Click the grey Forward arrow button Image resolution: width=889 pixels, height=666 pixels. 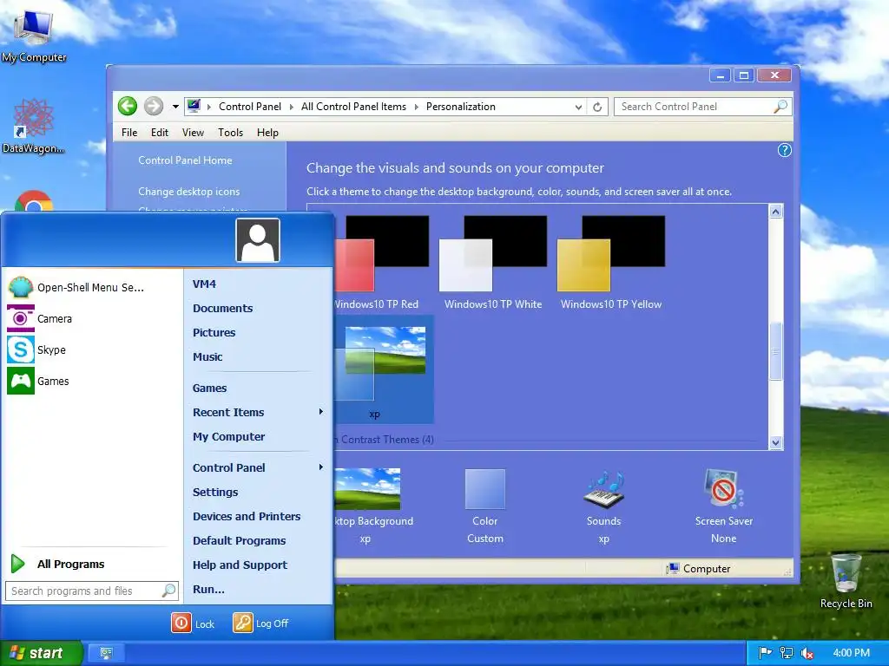click(x=153, y=106)
